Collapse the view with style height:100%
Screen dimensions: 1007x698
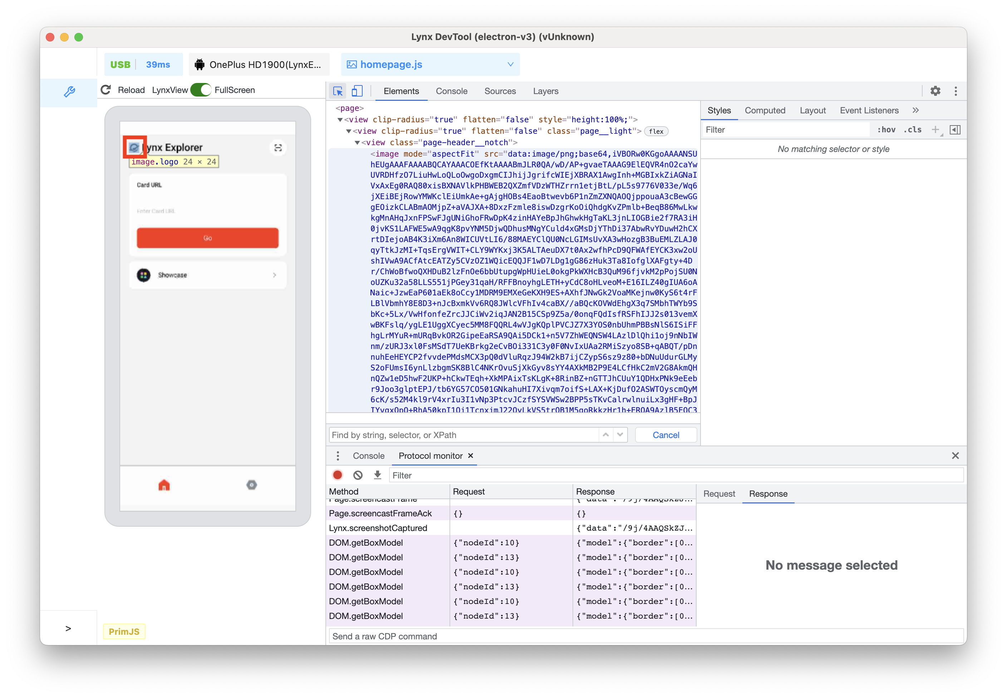[x=340, y=120]
